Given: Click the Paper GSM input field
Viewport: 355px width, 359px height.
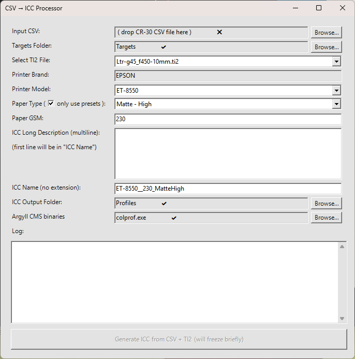Looking at the screenshot, I should point(228,119).
